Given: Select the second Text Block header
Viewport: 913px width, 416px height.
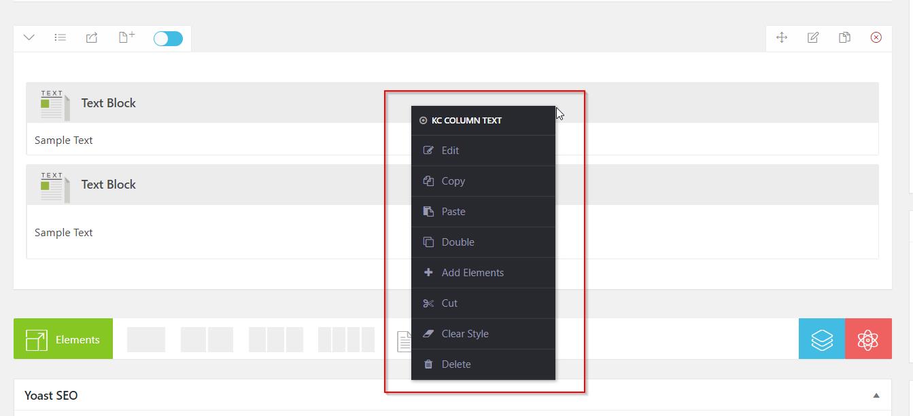Looking at the screenshot, I should pyautogui.click(x=452, y=185).
